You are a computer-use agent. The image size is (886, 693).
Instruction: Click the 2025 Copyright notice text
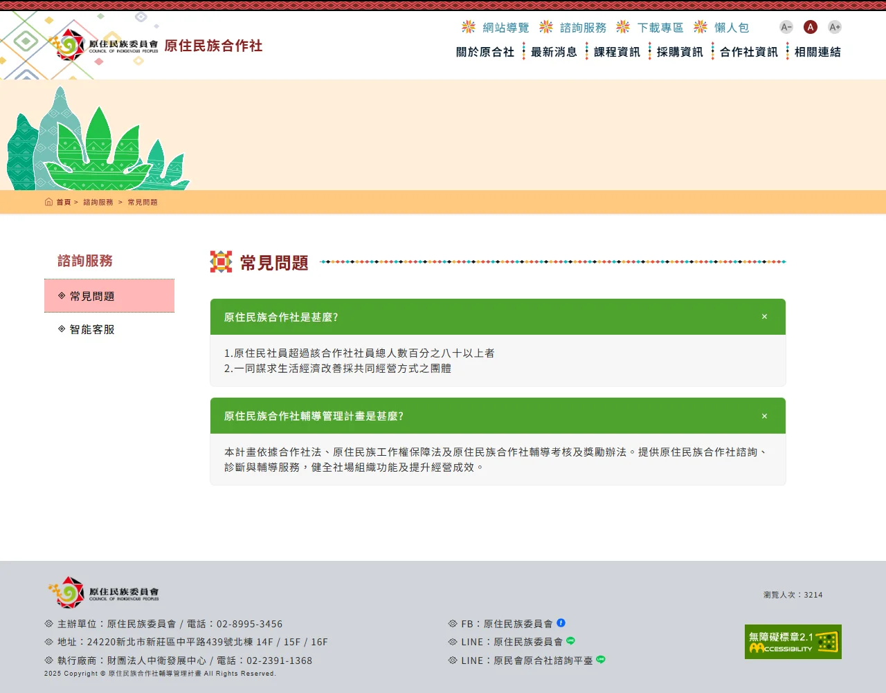[x=160, y=674]
